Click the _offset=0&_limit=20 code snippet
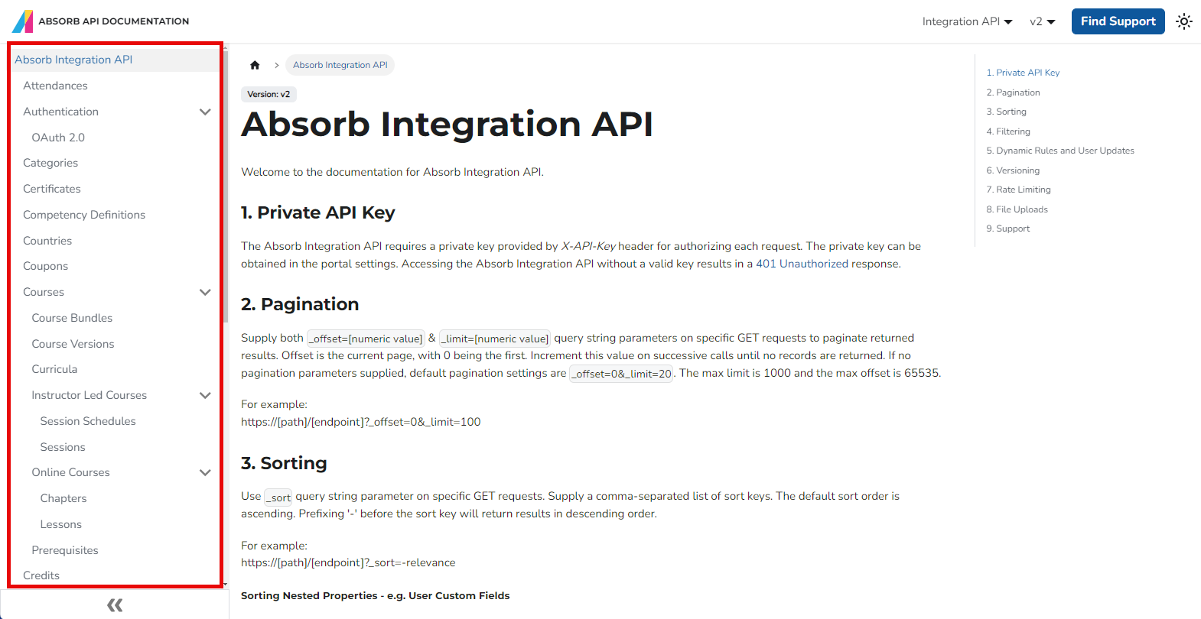This screenshot has height=619, width=1201. click(x=622, y=374)
